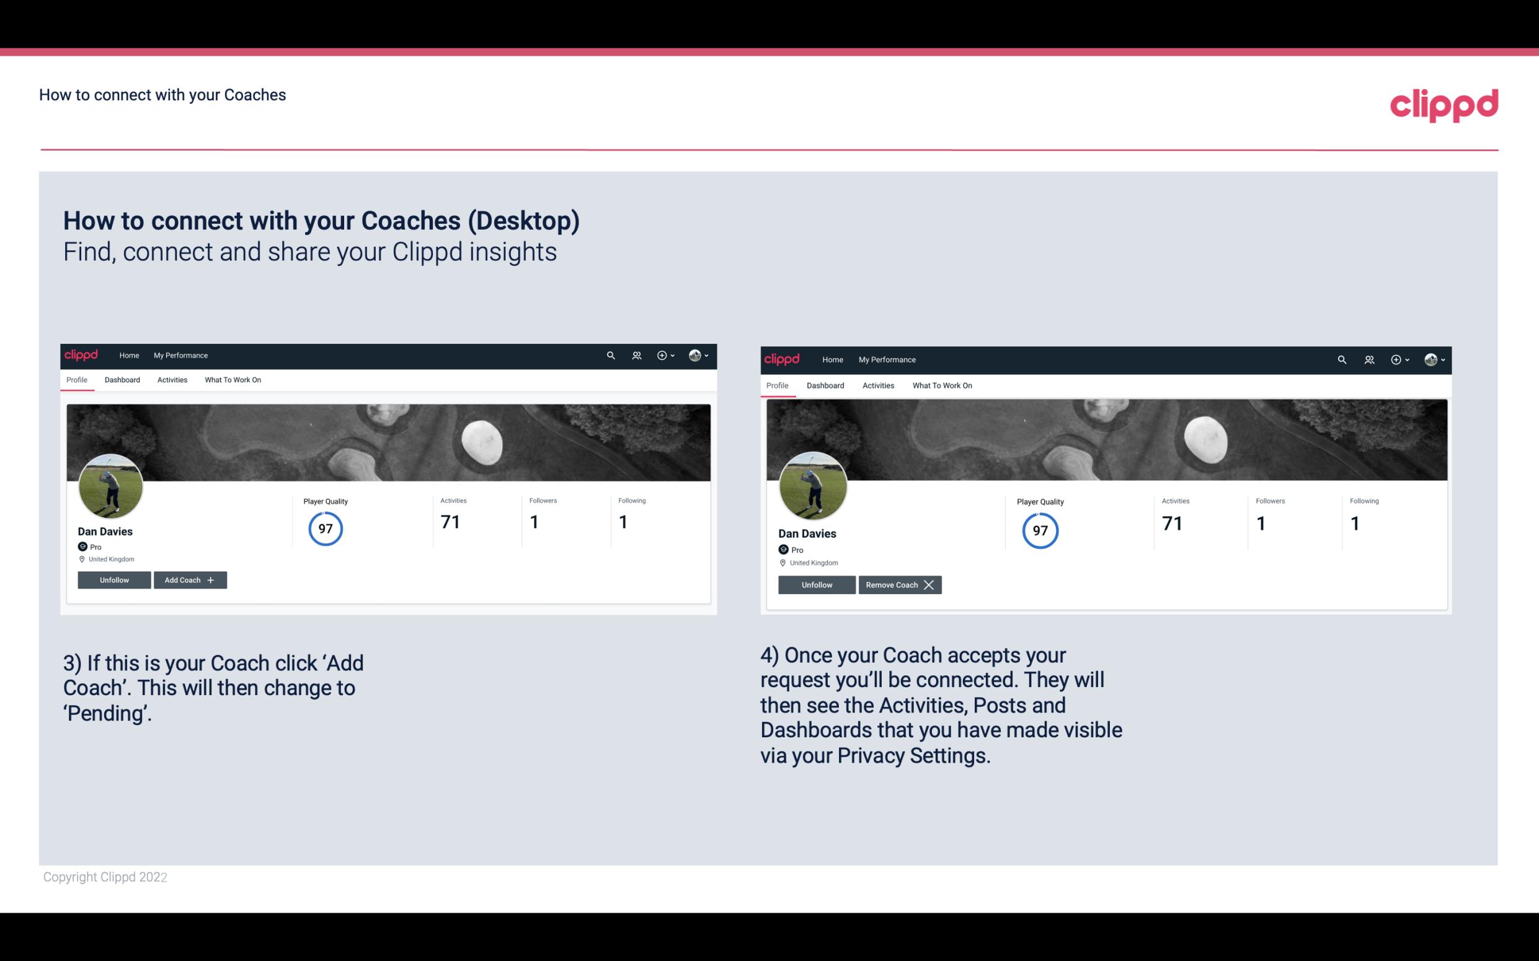Click the Clippd logo icon top-left
The image size is (1539, 961).
(x=82, y=354)
